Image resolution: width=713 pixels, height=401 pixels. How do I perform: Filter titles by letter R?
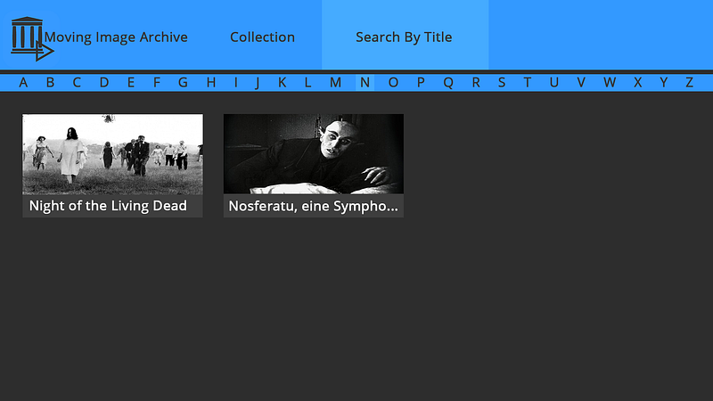pos(476,82)
